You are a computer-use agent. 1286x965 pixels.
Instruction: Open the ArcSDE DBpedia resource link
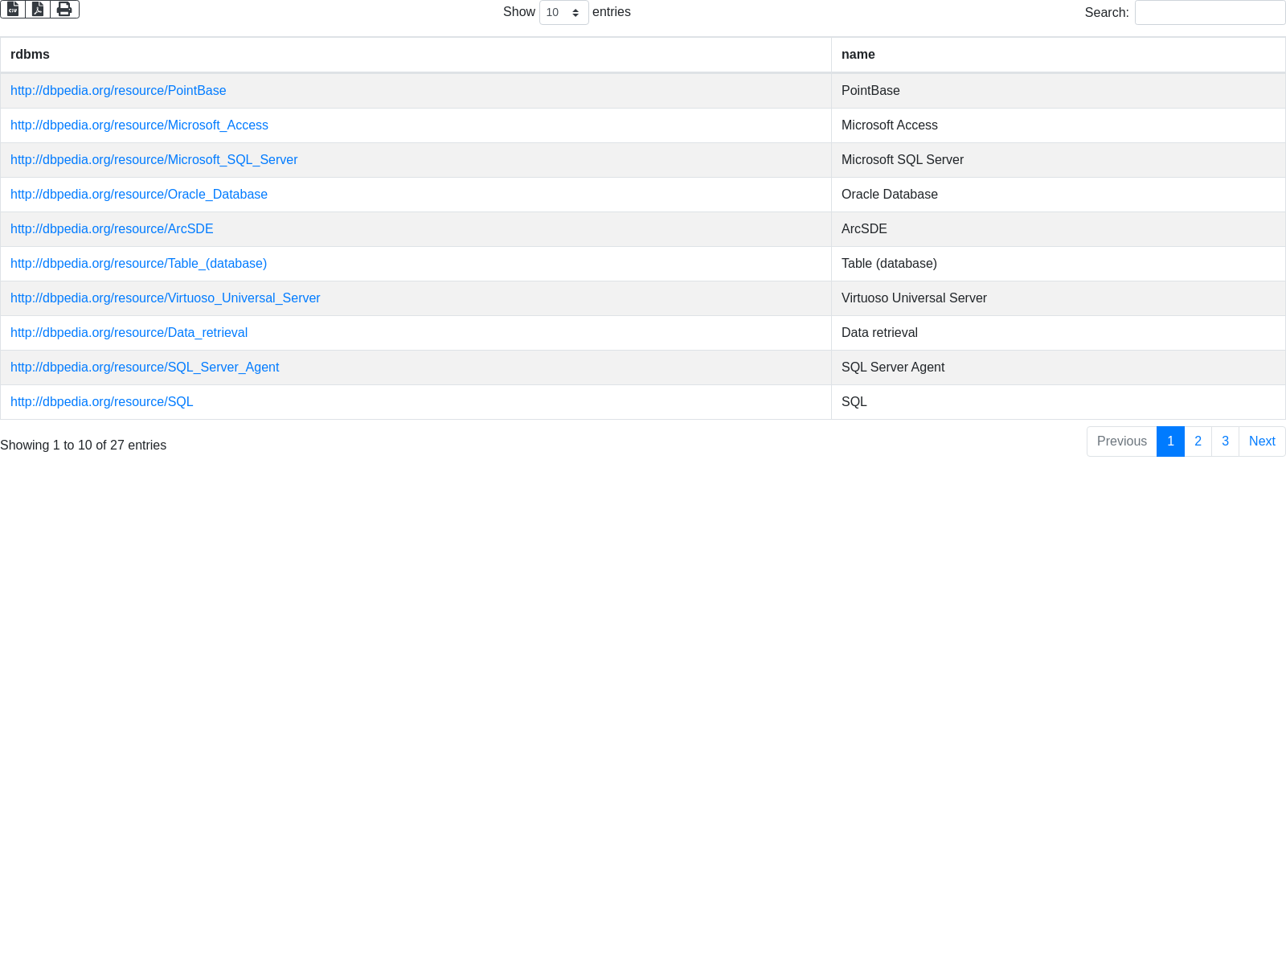tap(112, 229)
